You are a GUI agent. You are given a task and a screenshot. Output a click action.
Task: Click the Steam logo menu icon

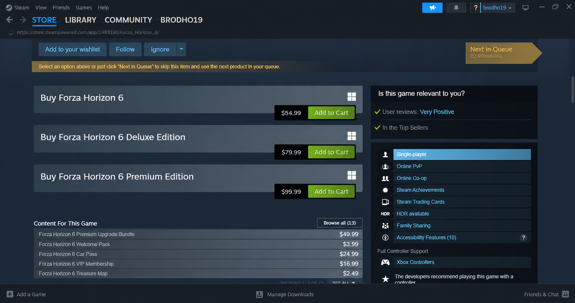(x=9, y=7)
